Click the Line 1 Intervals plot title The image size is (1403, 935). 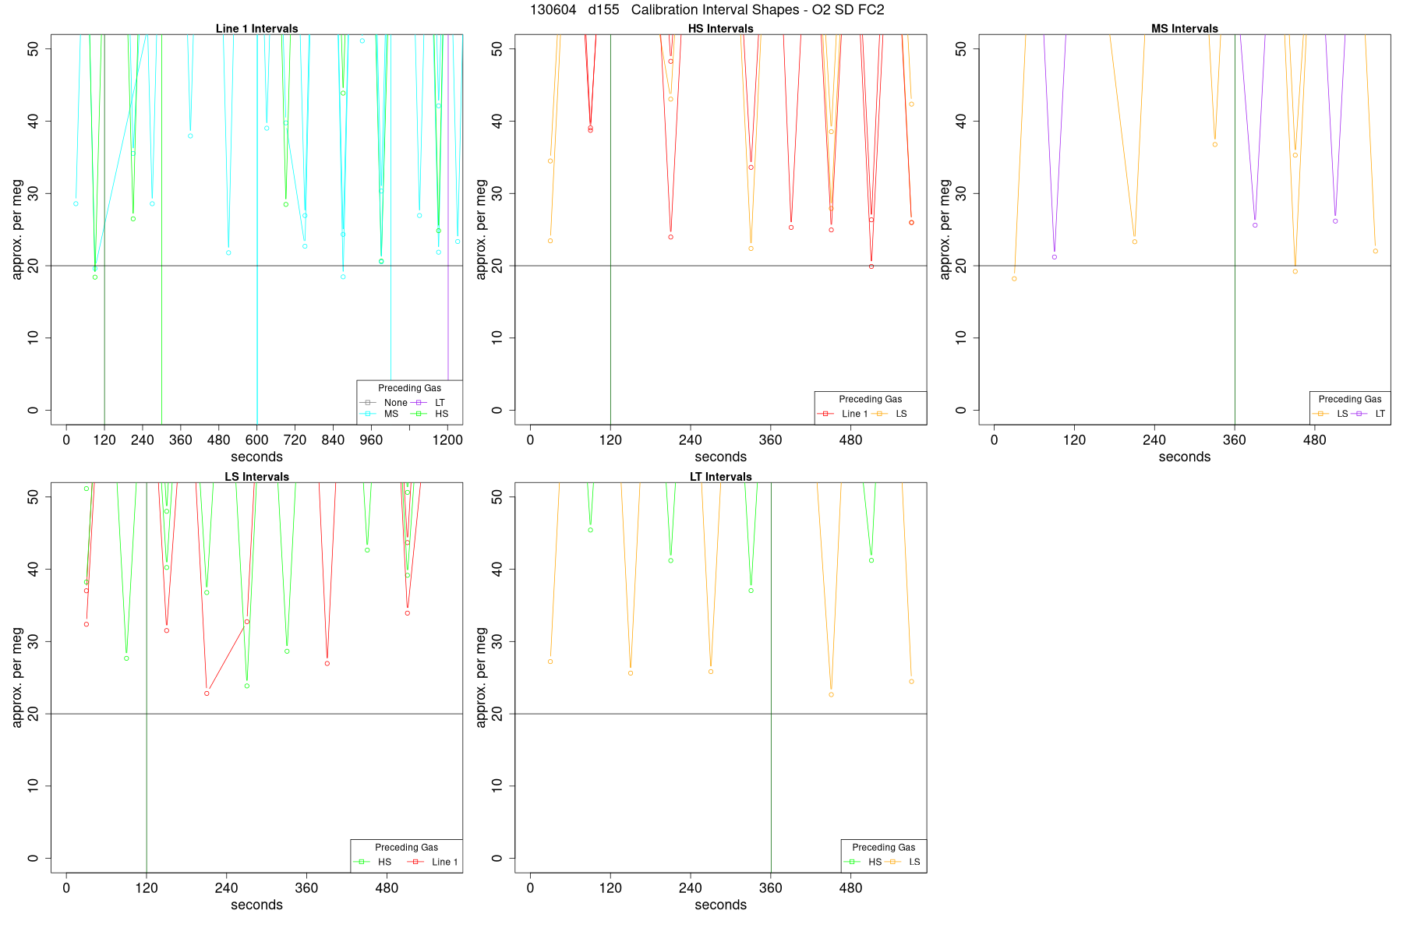(x=257, y=29)
